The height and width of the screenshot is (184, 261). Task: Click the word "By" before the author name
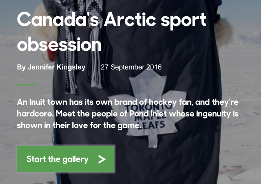[x=21, y=67]
